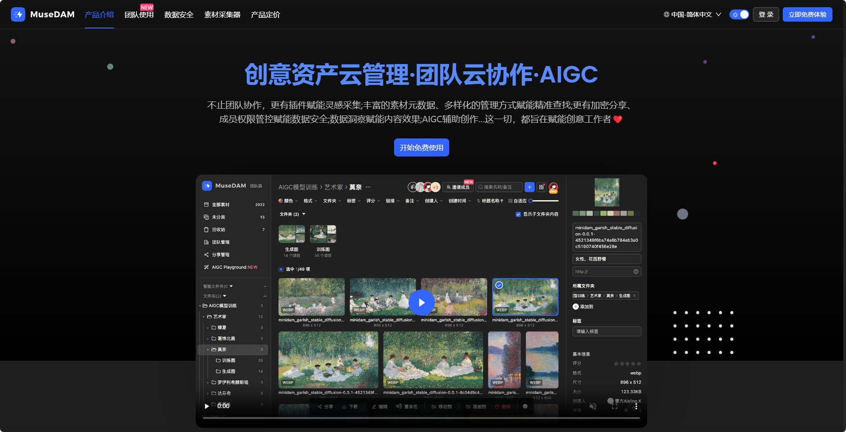The height and width of the screenshot is (432, 846).
Task: Open the 中国-简体中文 language dropdown
Action: pos(692,14)
